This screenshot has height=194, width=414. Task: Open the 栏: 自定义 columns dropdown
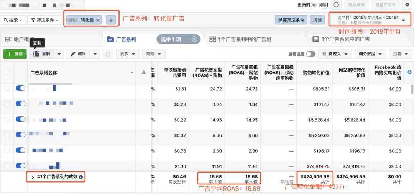tap(335, 54)
